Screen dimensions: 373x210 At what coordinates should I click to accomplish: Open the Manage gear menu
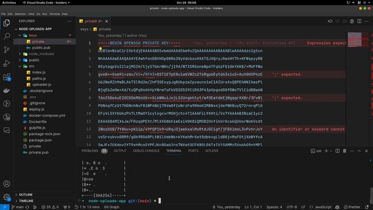click(x=6, y=197)
